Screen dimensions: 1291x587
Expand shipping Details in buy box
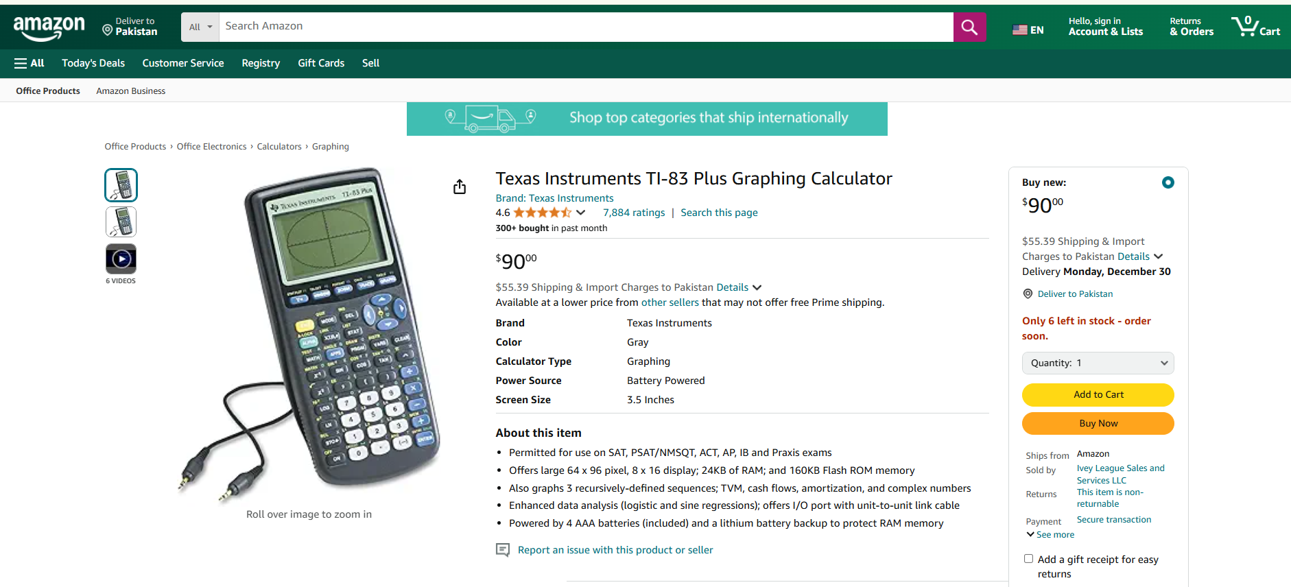1140,256
